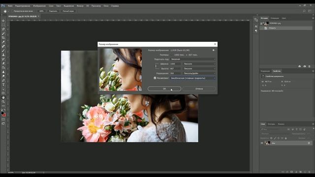This screenshot has height=177, width=315.
Task: Click OK in Image Size dialog
Action: [x=164, y=88]
